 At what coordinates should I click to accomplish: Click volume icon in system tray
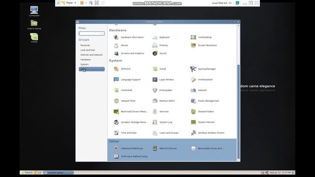point(293,173)
